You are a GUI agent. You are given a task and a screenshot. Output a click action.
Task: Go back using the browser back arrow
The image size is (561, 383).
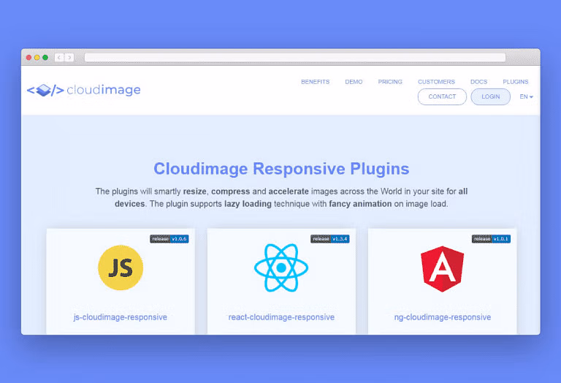pos(59,58)
